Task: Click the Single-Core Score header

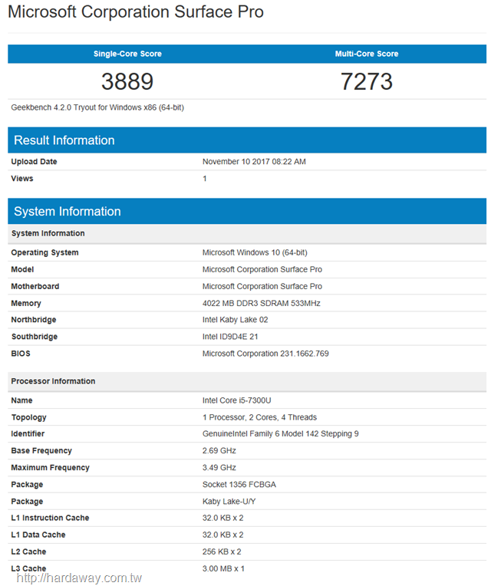Action: 127,54
